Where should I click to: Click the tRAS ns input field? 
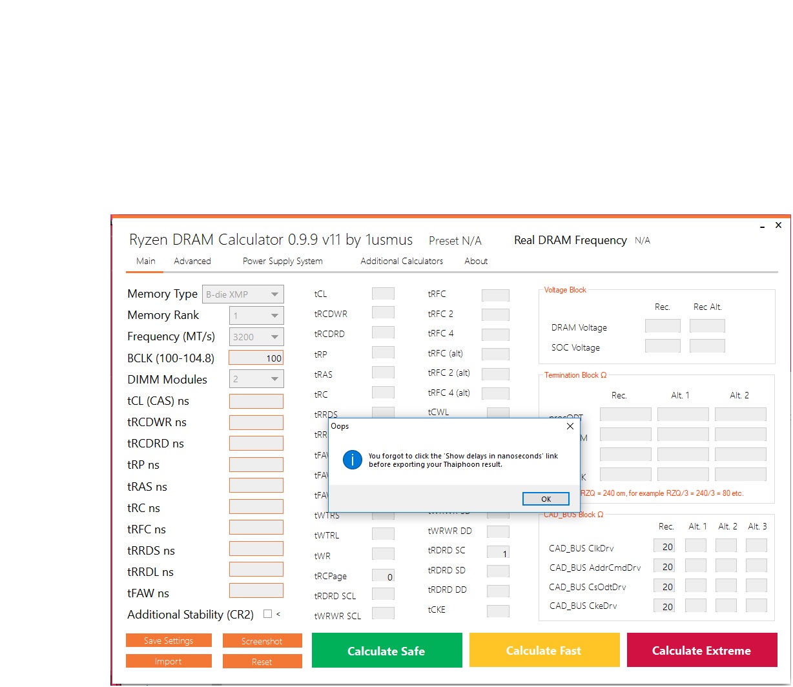click(x=256, y=486)
